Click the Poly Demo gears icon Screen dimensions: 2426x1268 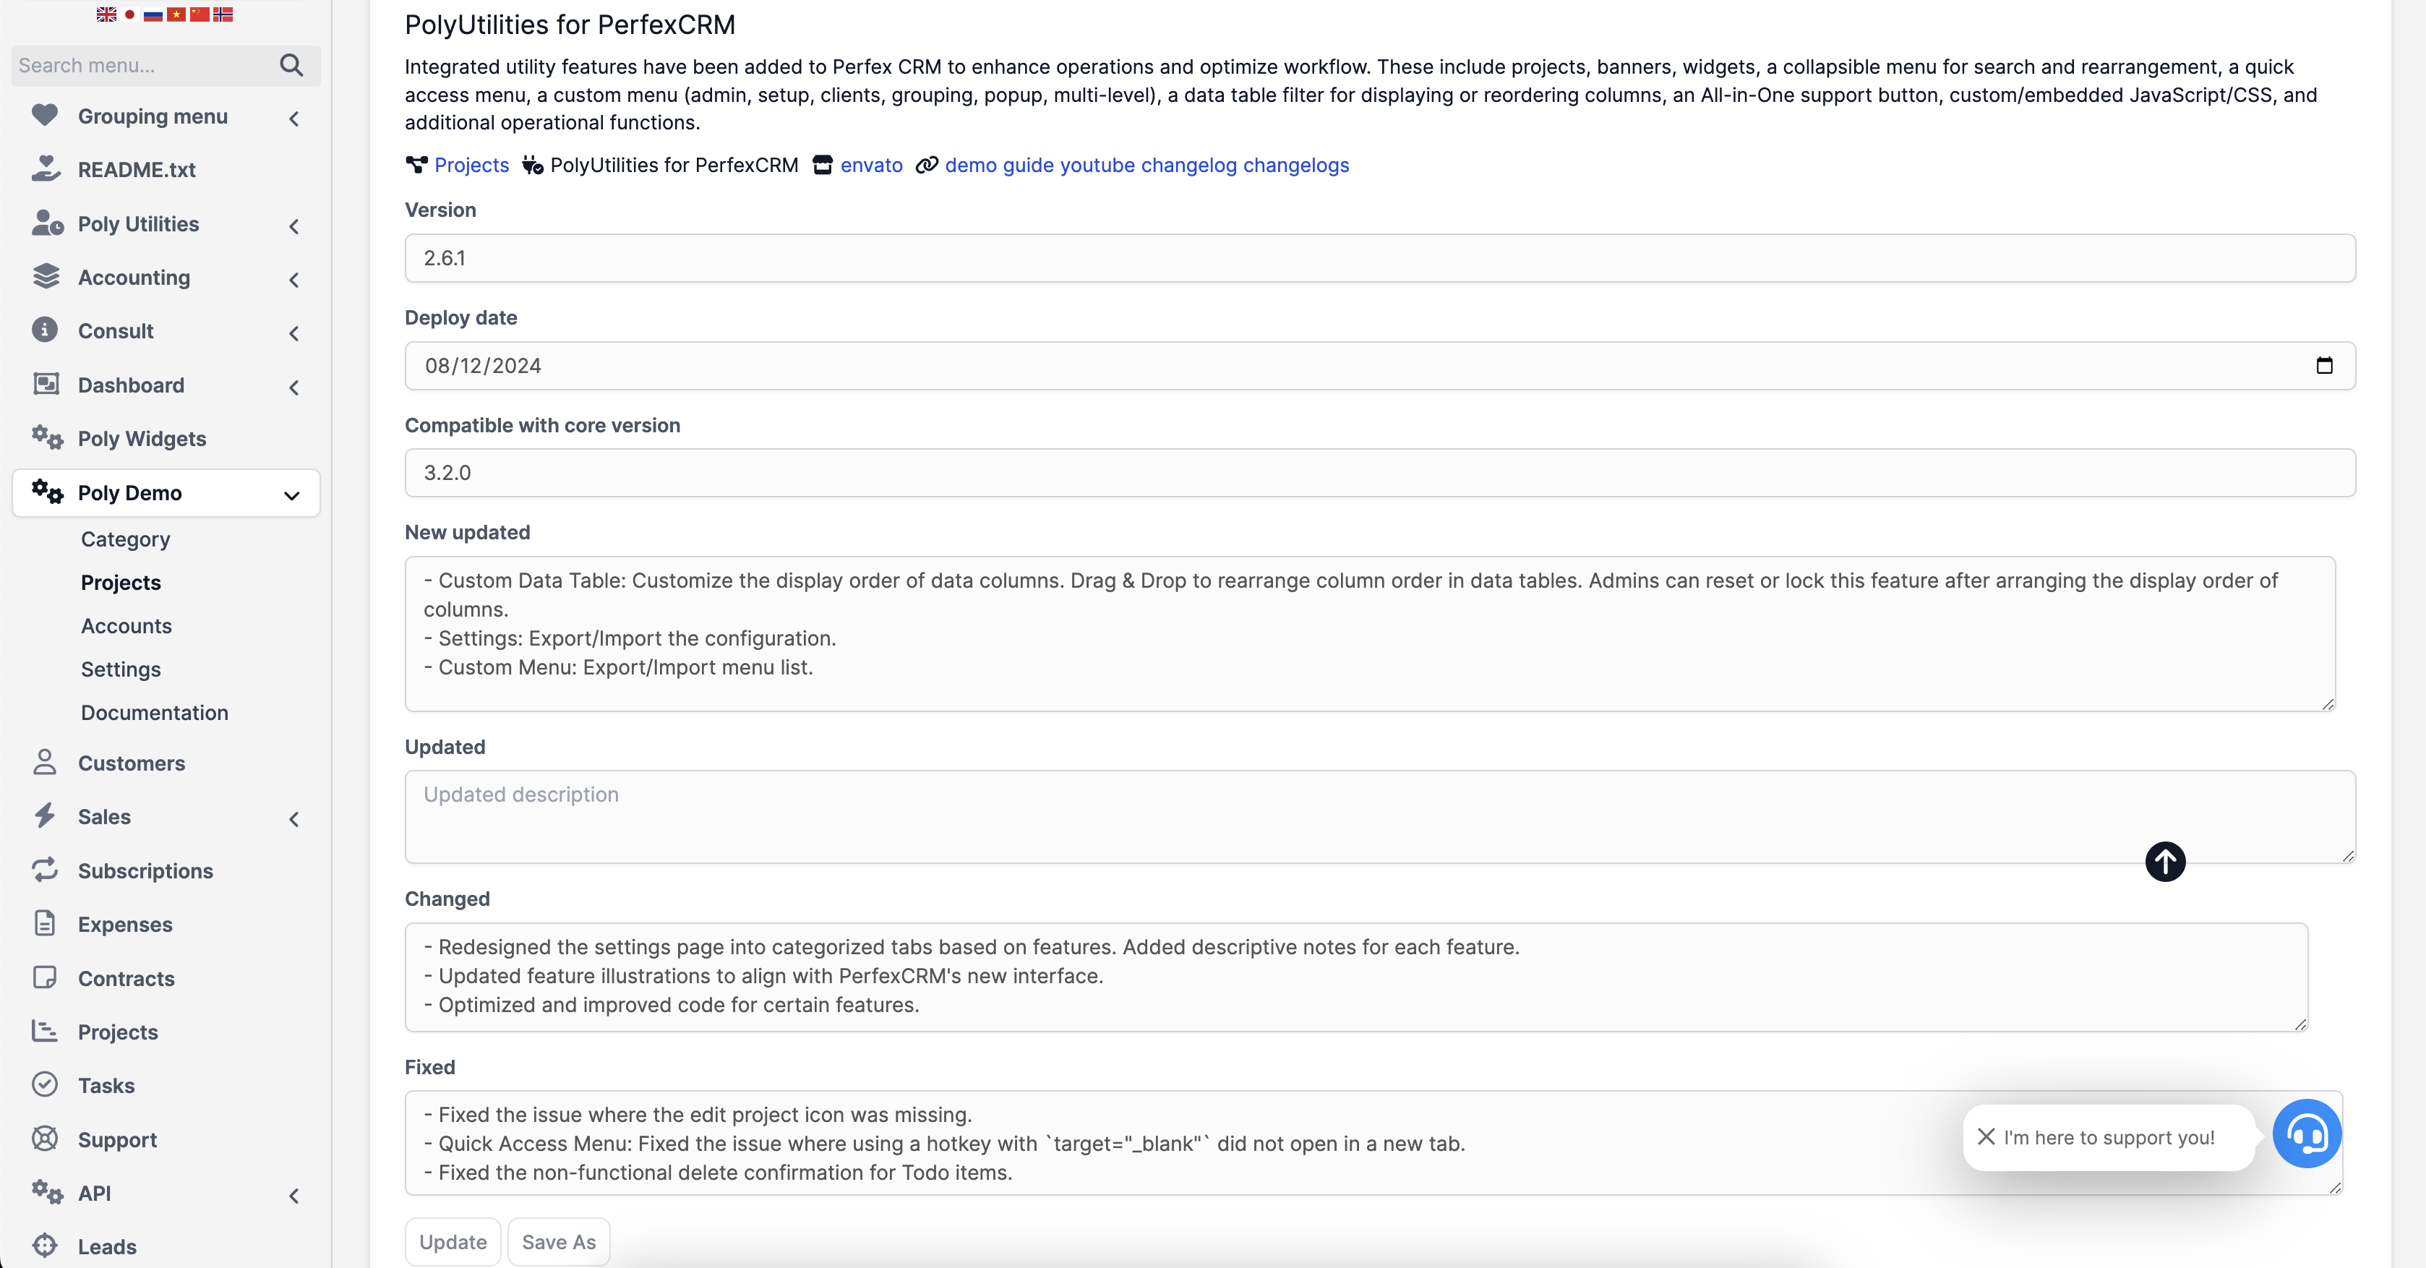[x=47, y=492]
